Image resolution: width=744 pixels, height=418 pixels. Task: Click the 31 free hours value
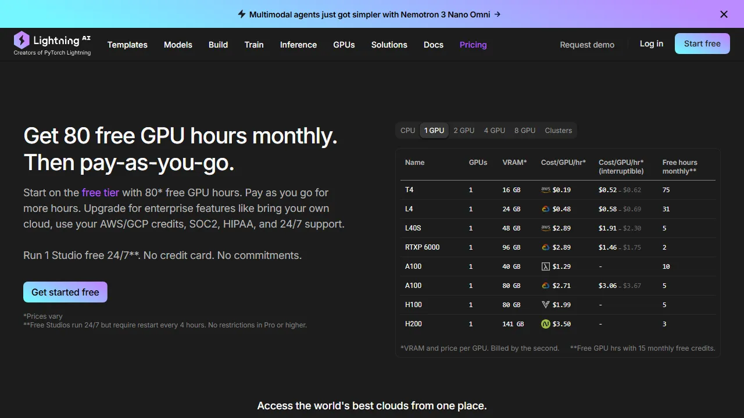666,209
